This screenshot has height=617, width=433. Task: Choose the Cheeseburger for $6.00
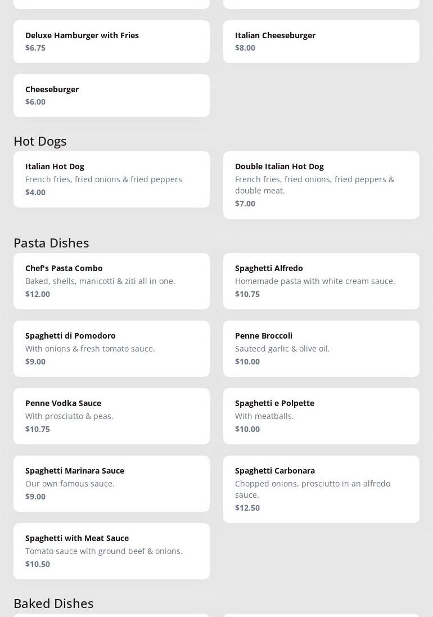pyautogui.click(x=111, y=96)
